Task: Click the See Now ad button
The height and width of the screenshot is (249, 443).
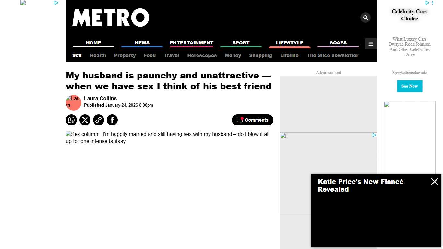Action: (x=409, y=86)
